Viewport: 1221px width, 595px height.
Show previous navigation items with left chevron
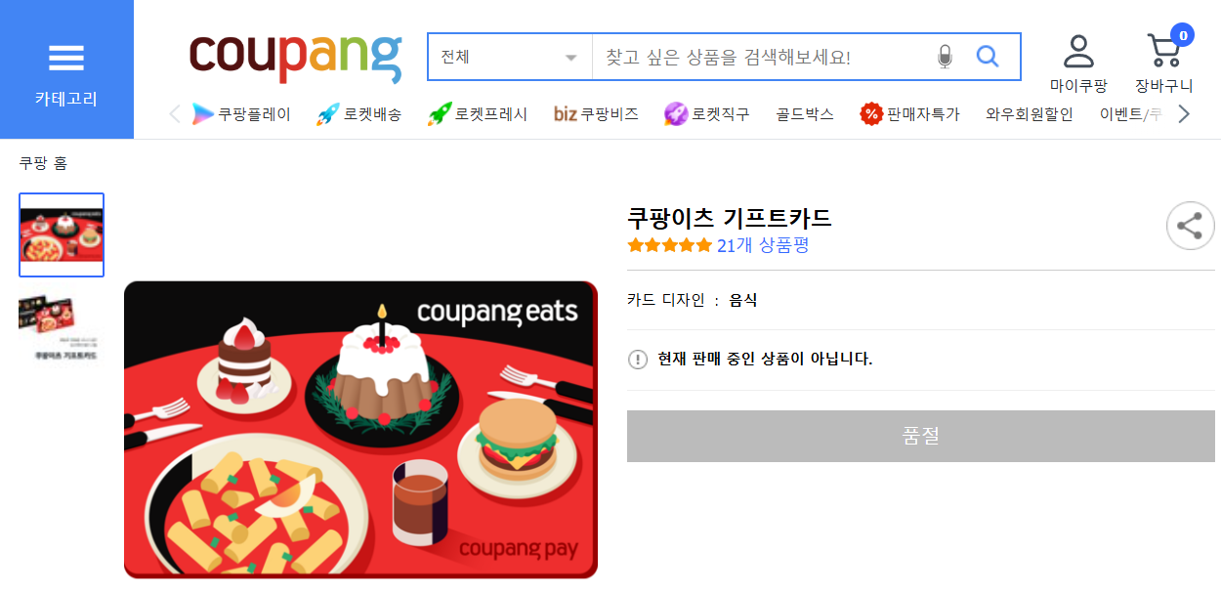pos(175,114)
